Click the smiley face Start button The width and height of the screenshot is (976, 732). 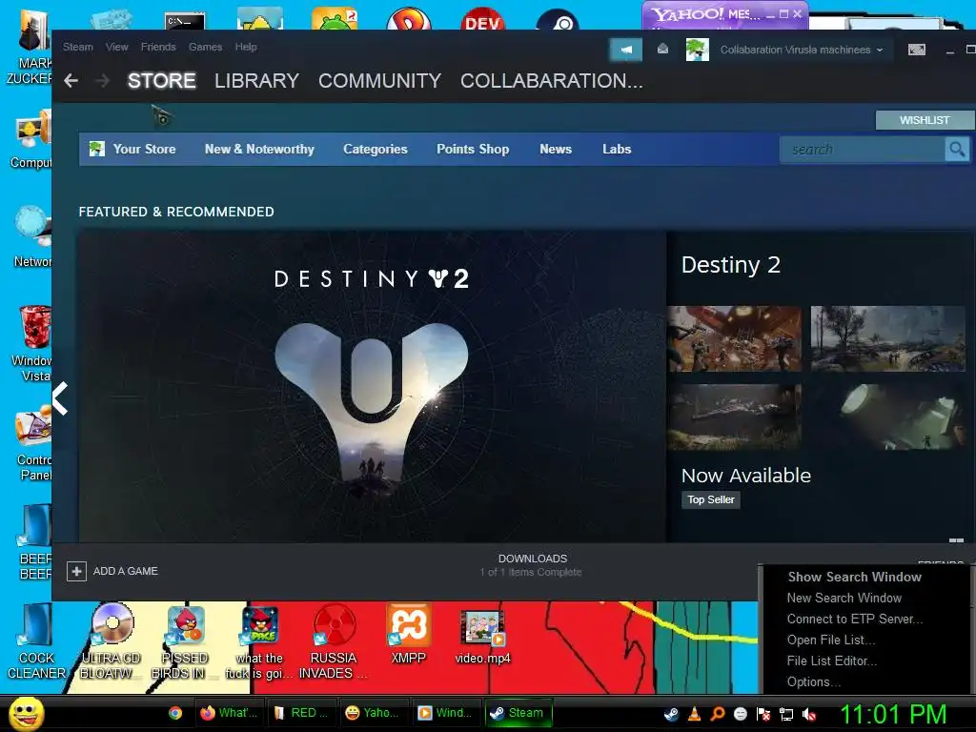[26, 713]
